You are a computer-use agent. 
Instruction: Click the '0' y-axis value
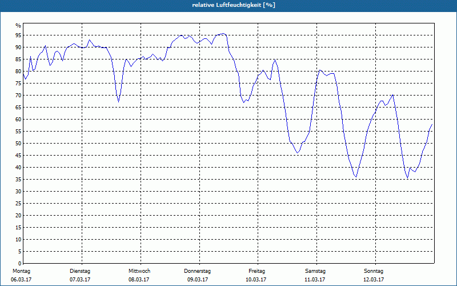click(20, 264)
